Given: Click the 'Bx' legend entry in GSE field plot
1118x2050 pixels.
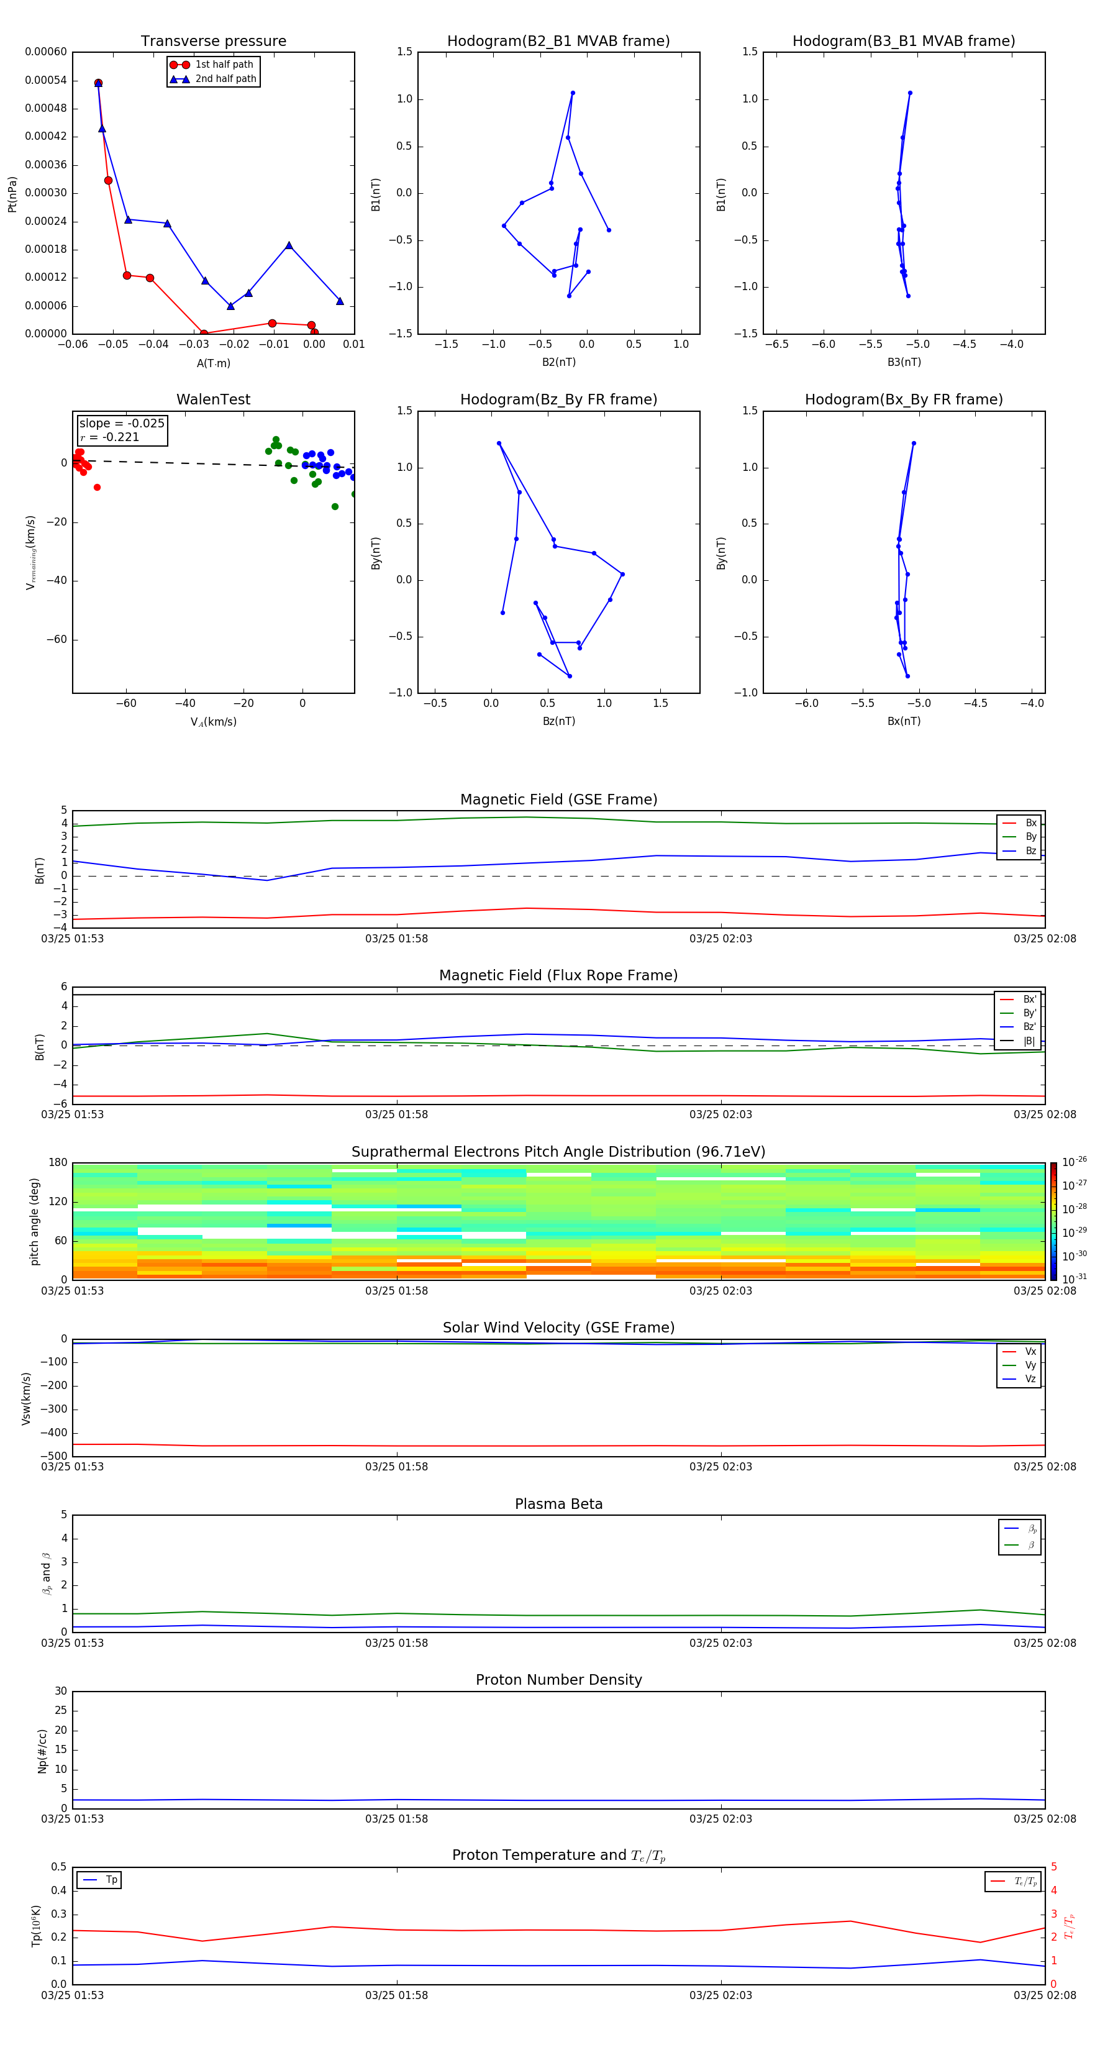Looking at the screenshot, I should point(1019,823).
